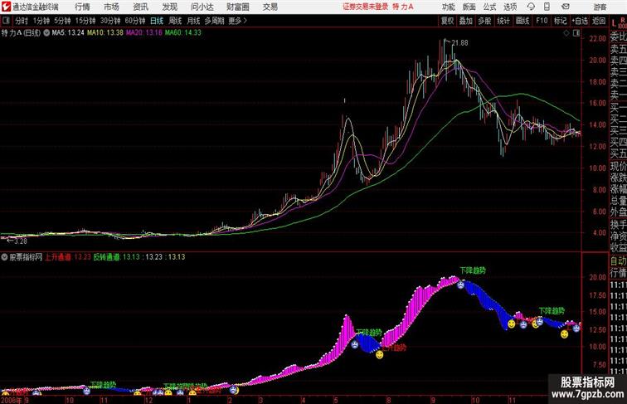
Task: Click the 反转通道 indicator label
Action: [x=107, y=257]
